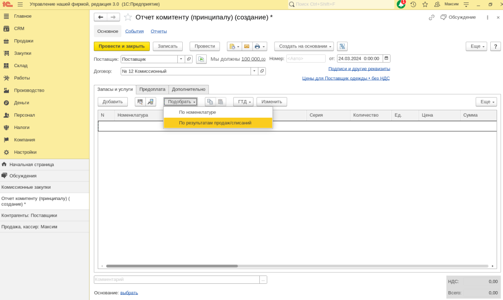Focus the Поиск search field

(x=341, y=4)
